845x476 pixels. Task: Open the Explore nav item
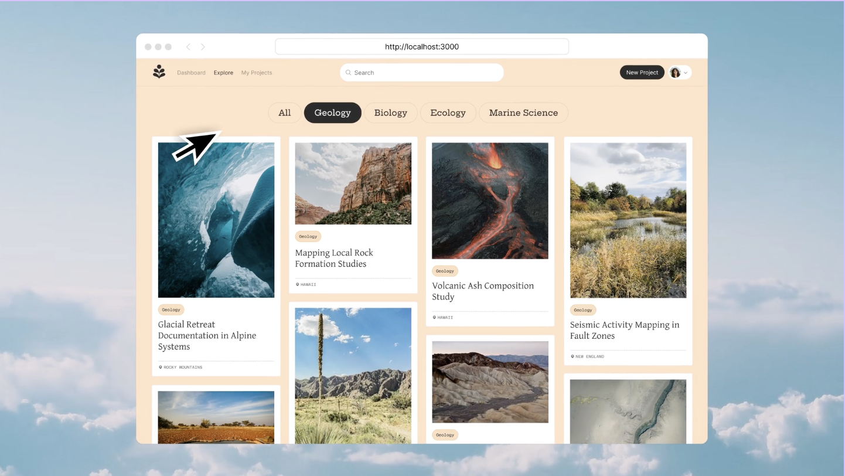(x=223, y=73)
